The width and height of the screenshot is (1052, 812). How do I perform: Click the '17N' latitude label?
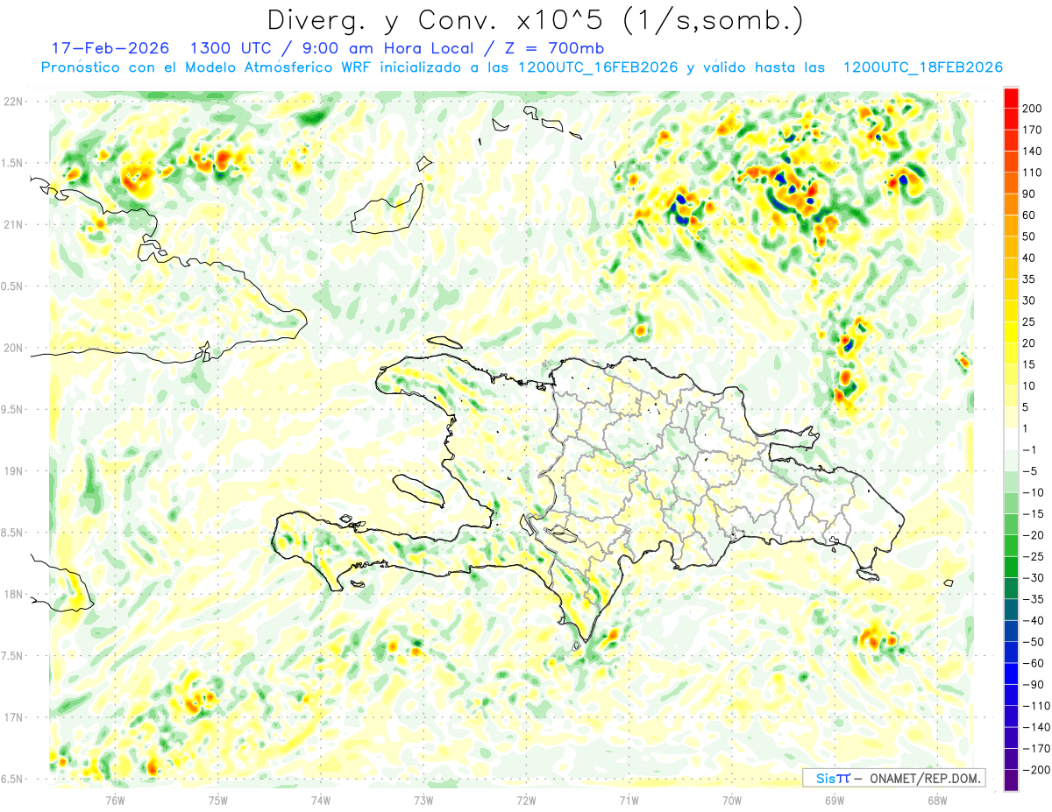tap(13, 717)
